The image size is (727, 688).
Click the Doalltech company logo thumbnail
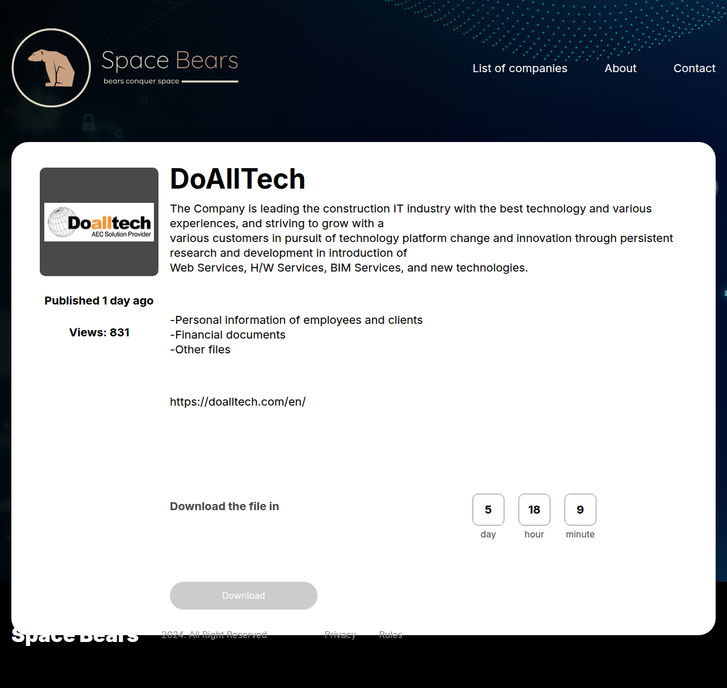99,222
